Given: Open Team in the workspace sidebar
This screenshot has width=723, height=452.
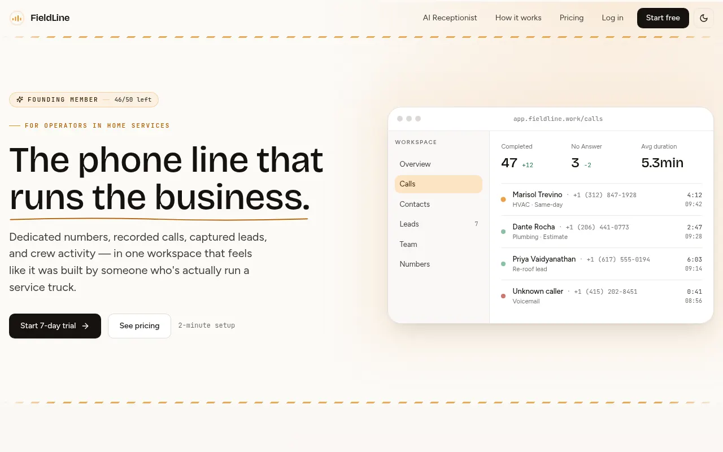Looking at the screenshot, I should 438,244.
